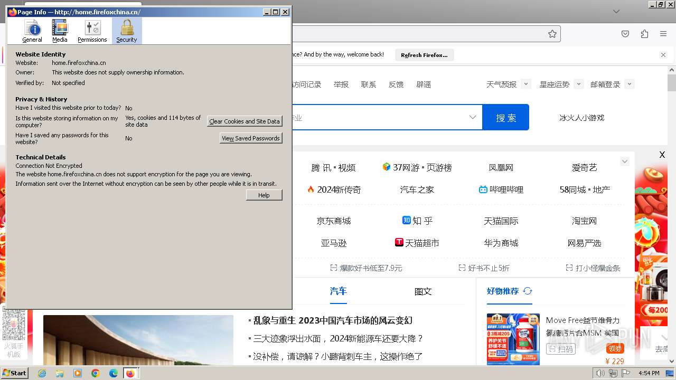Open 打小怪爆金条 promo link
Screen dimensions: 676x380
pos(593,268)
